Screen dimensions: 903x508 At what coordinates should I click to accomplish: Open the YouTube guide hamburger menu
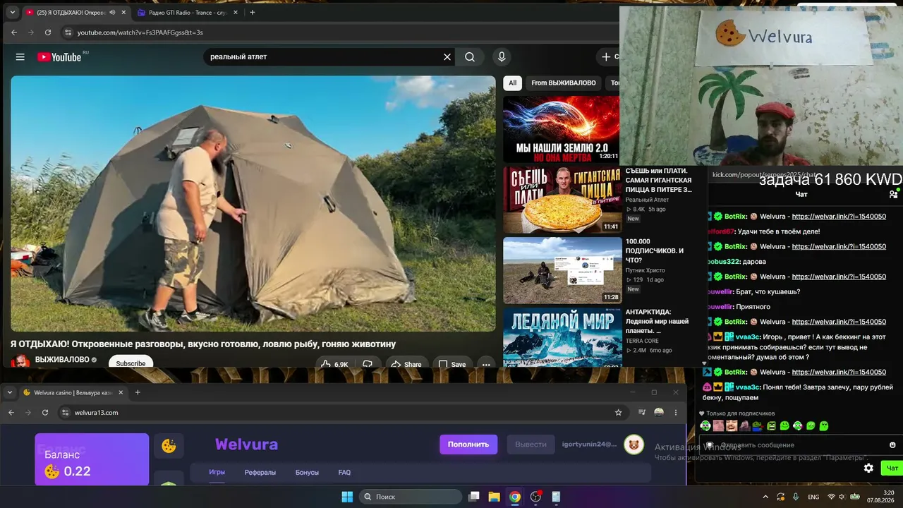[20, 57]
